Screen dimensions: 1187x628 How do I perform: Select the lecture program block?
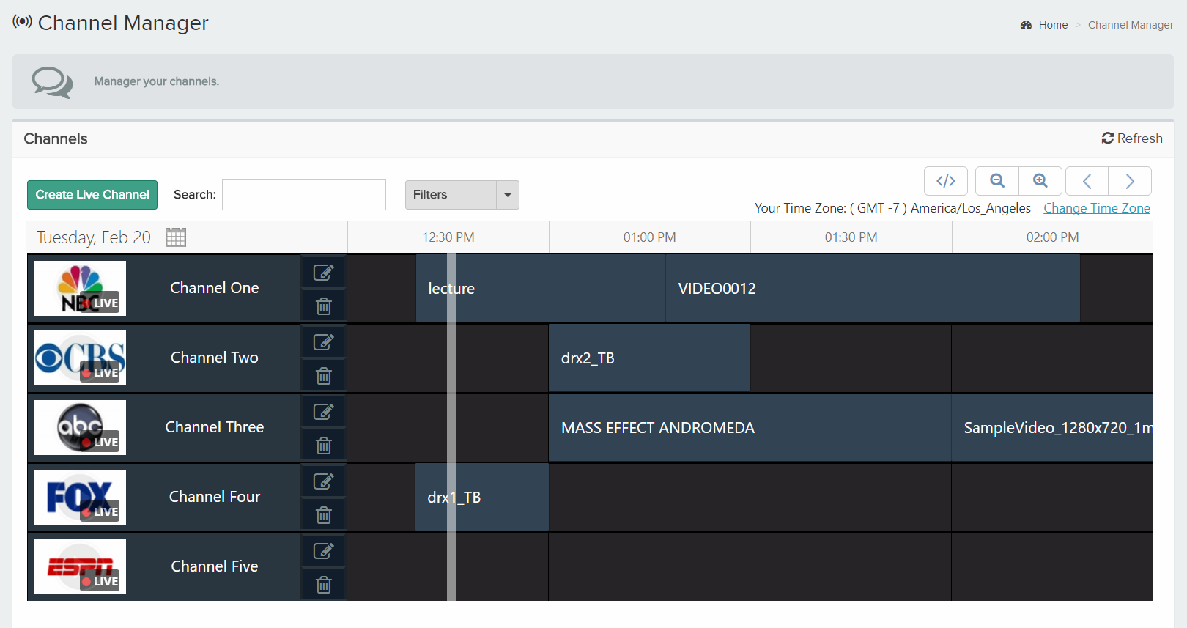click(x=541, y=289)
